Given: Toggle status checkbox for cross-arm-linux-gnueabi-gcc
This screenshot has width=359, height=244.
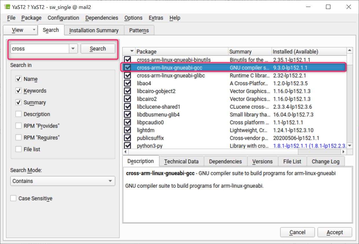Looking at the screenshot, I should (127, 67).
